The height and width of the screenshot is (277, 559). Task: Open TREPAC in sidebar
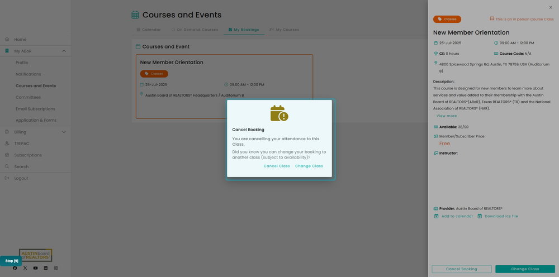[x=22, y=144]
